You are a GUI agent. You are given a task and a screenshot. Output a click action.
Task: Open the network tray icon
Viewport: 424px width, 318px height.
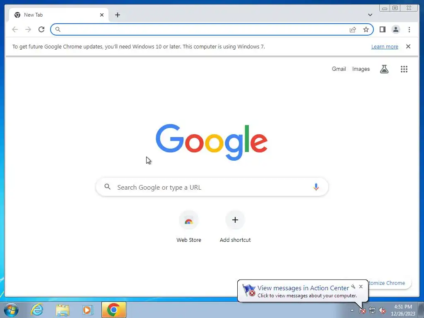click(x=372, y=311)
